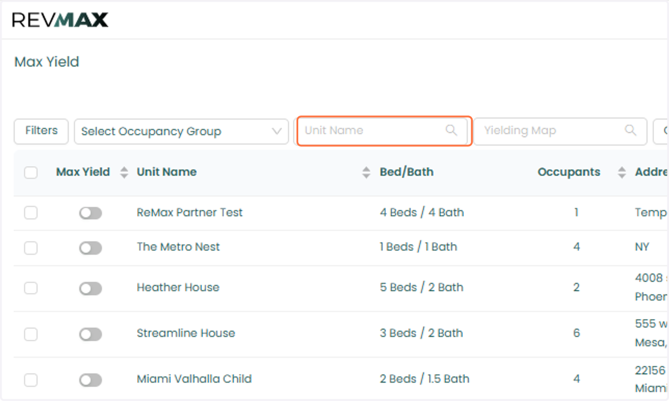Image resolution: width=669 pixels, height=401 pixels.
Task: Sort by Occupants column arrows
Action: coord(622,172)
